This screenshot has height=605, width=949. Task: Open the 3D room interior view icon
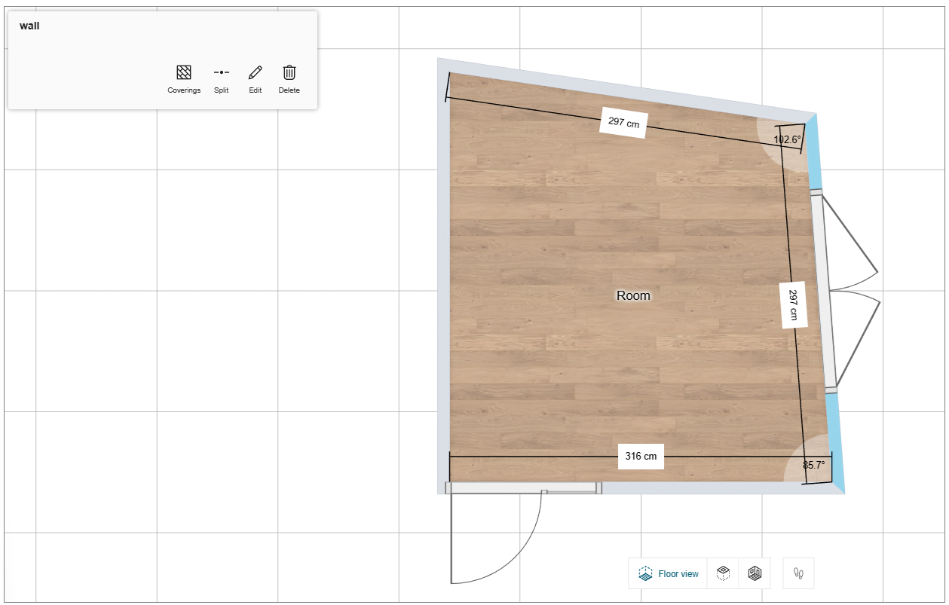tap(755, 573)
